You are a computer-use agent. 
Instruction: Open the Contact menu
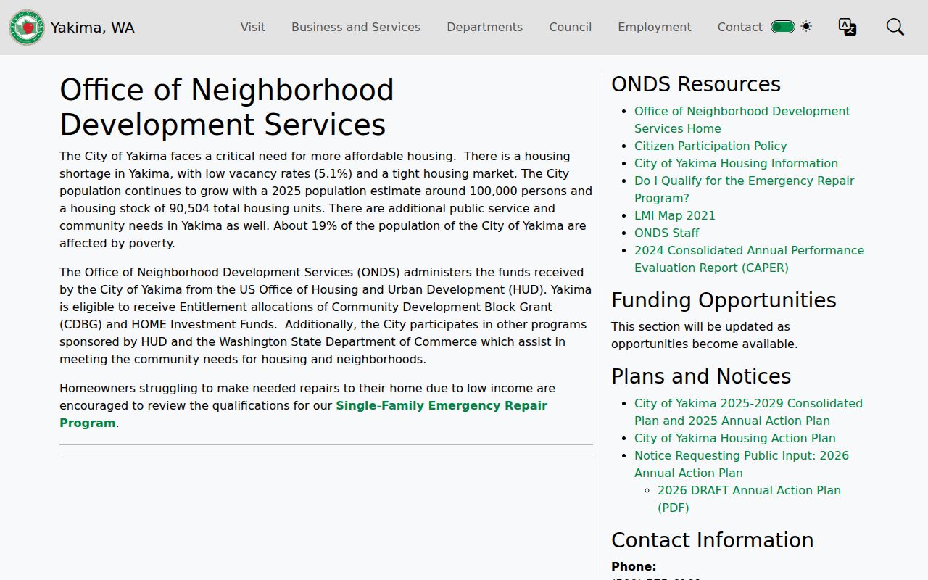(740, 27)
